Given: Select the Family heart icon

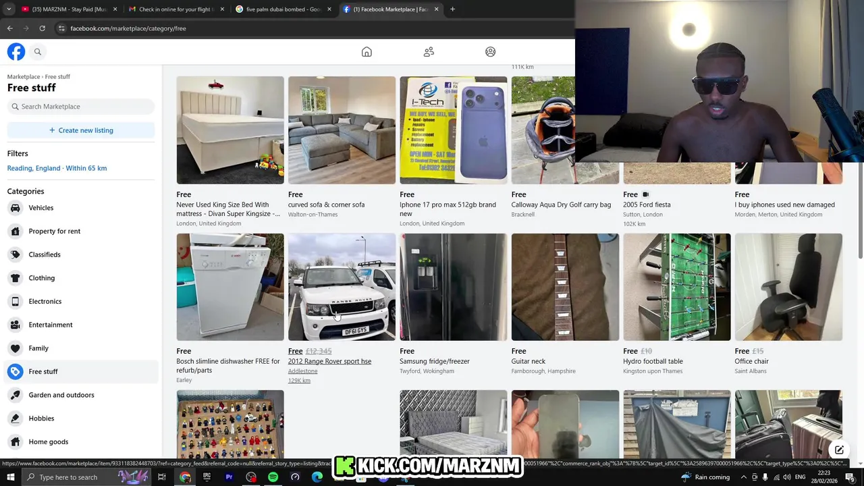Looking at the screenshot, I should pyautogui.click(x=16, y=348).
